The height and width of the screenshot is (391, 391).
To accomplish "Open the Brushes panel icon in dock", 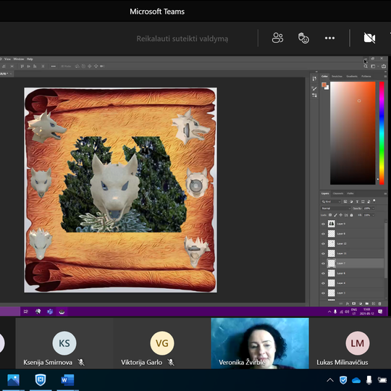I will click(x=314, y=88).
